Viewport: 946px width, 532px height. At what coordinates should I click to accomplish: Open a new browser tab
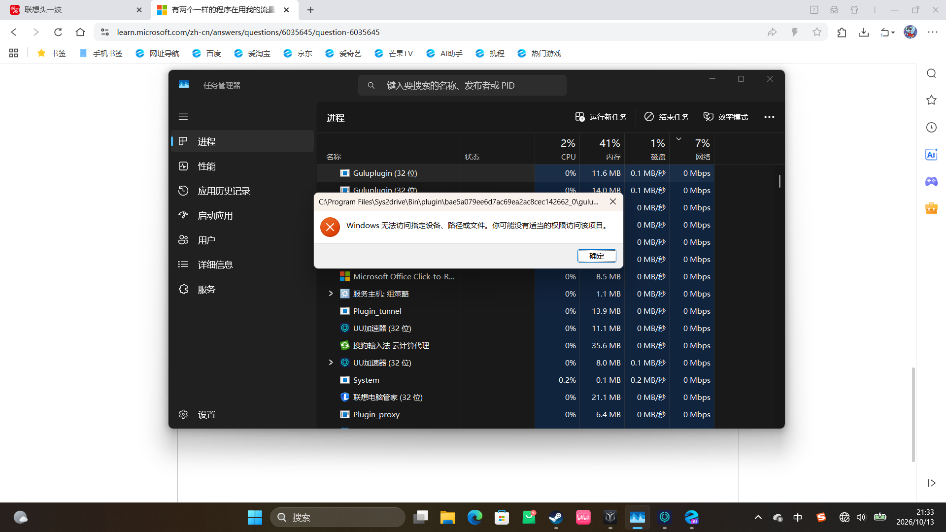tap(310, 10)
